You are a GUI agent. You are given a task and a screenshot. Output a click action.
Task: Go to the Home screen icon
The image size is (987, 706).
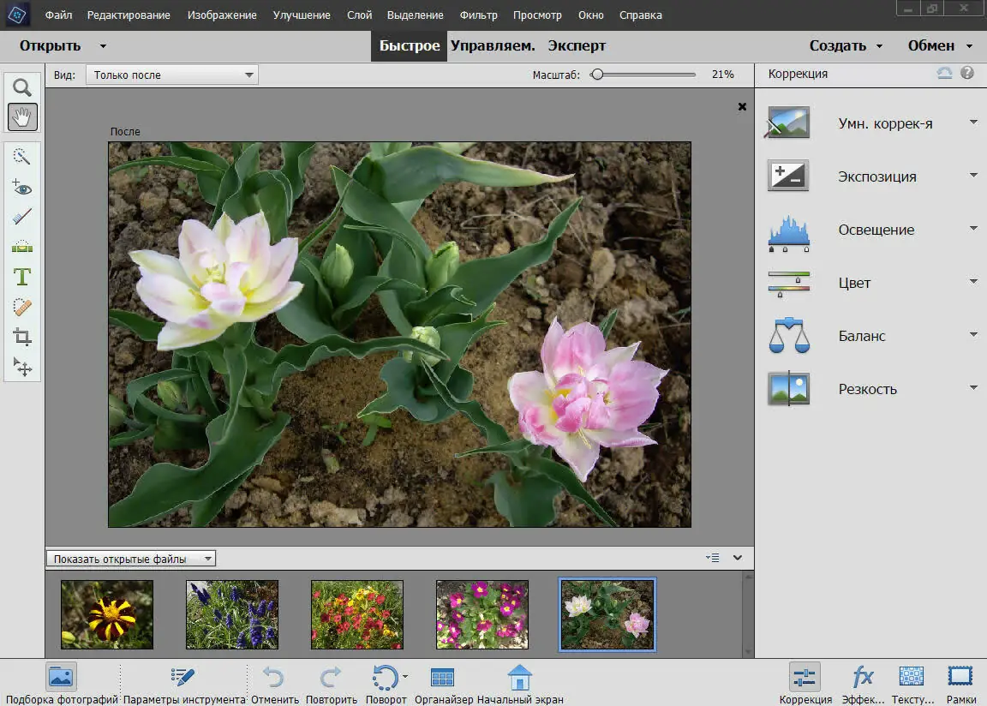click(x=519, y=679)
